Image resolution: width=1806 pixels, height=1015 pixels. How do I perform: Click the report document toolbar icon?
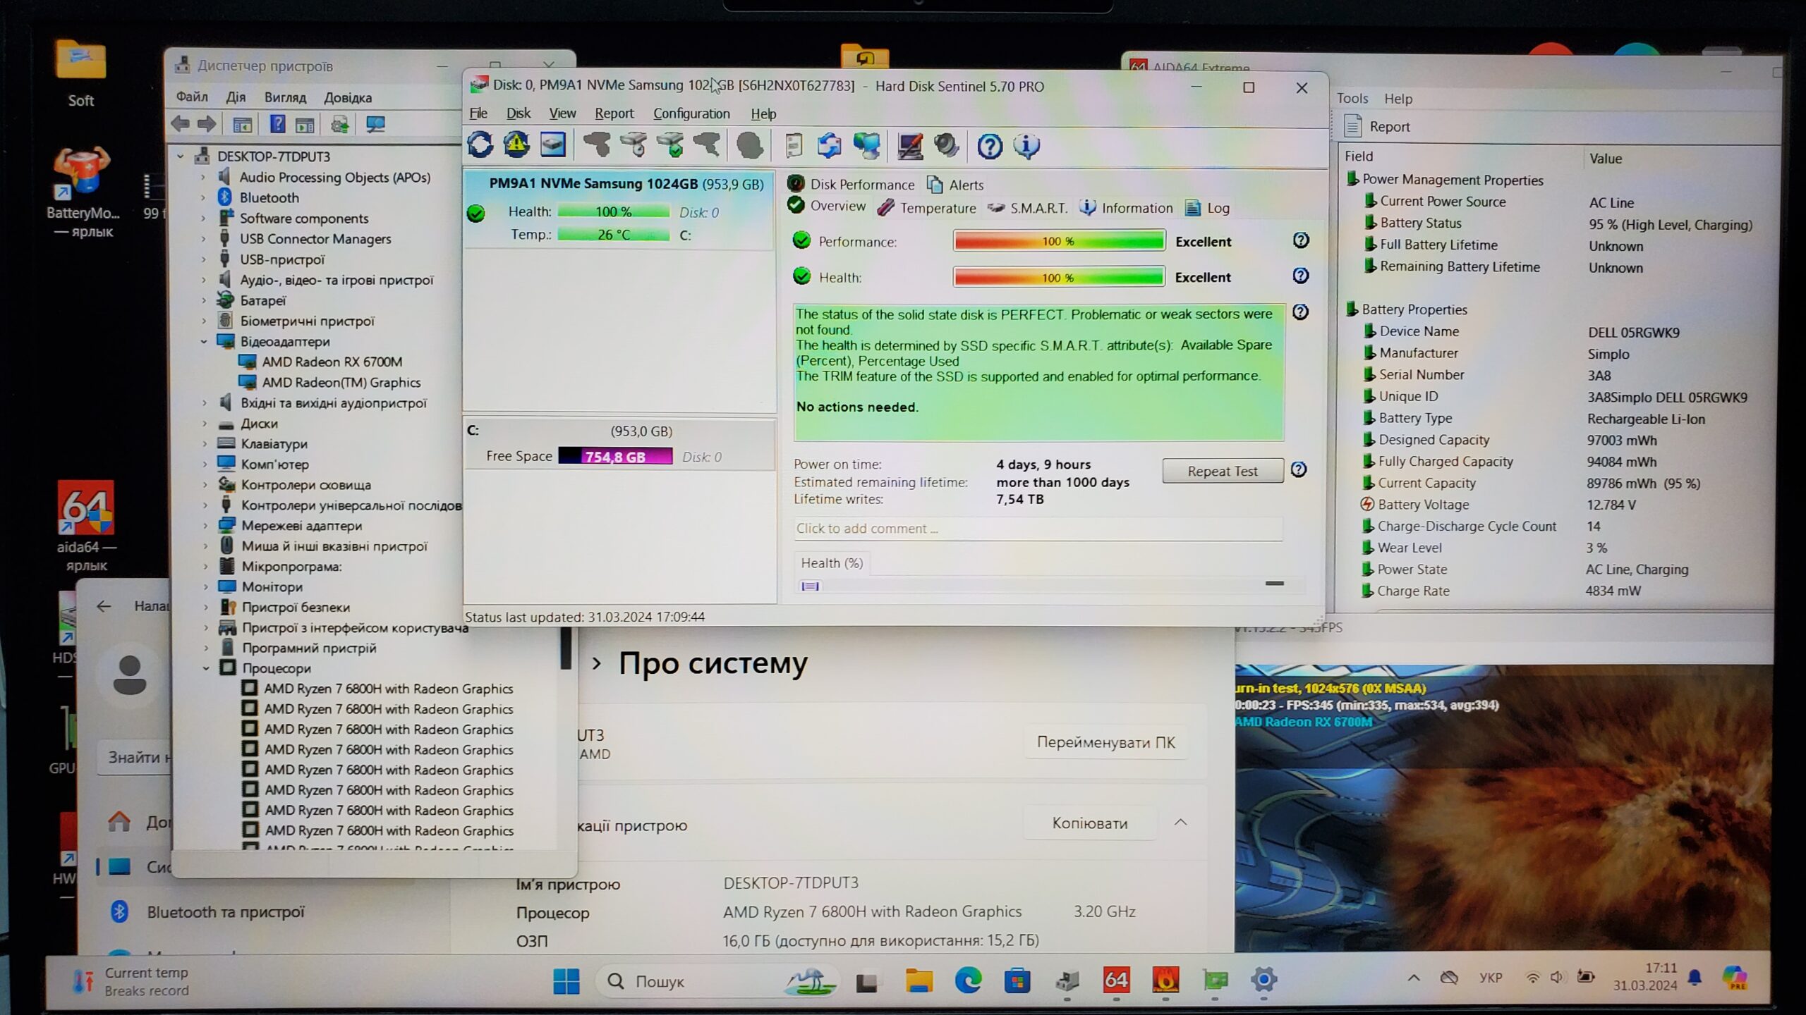[794, 146]
